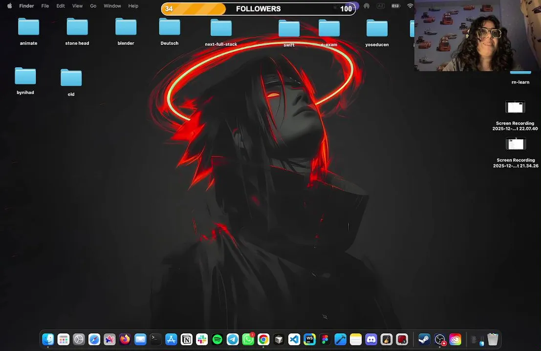Launch Spotify from the Dock
The image size is (541, 351).
(x=217, y=340)
